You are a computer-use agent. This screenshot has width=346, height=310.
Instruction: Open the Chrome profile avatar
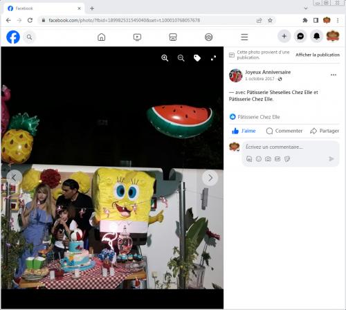(x=327, y=20)
